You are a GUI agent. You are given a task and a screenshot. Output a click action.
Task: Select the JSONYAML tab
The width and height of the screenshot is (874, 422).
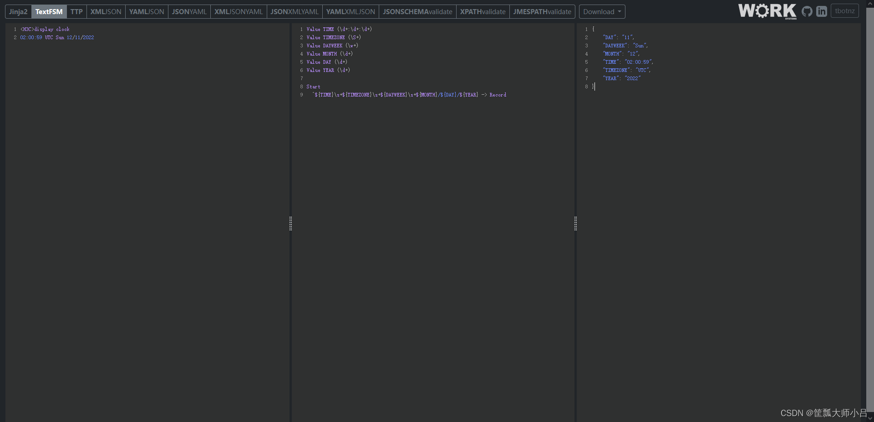[x=189, y=12]
